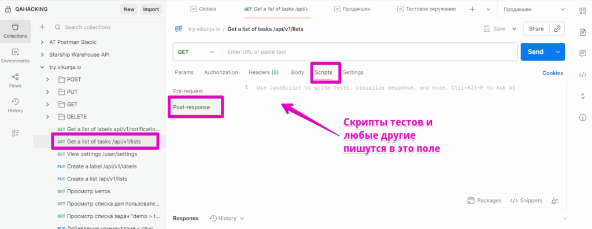
Task: Click the Search collections field
Action: 106,27
